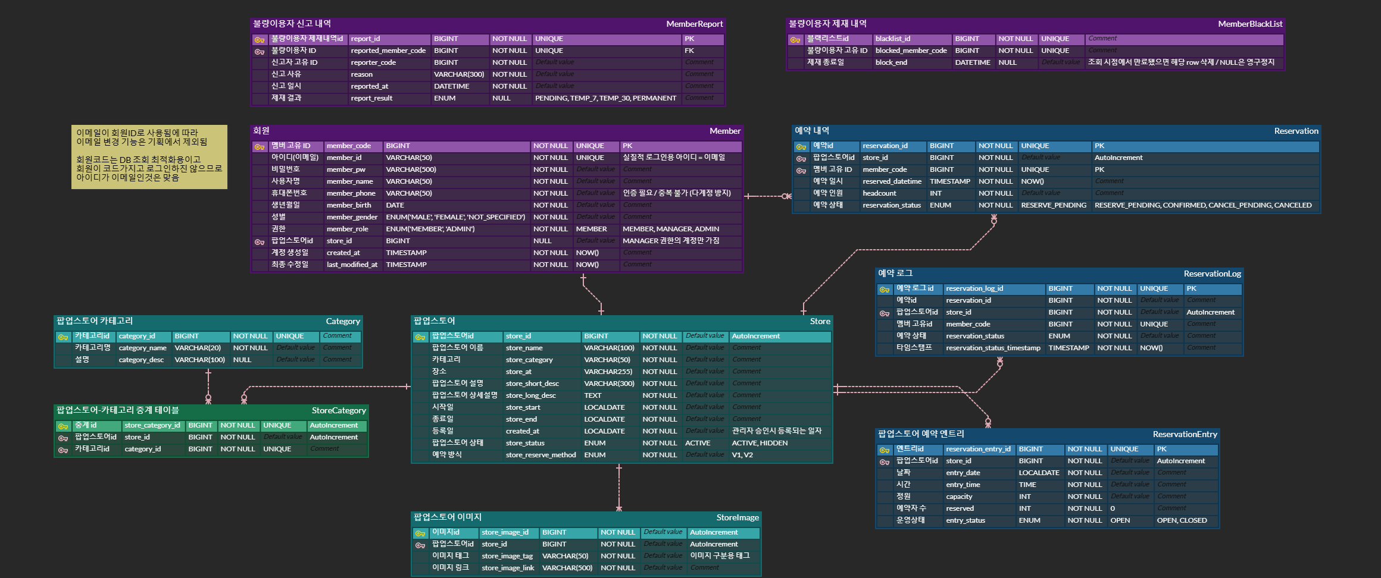Viewport: 1381px width, 578px height.
Task: Click the headcount column cell
Action: [x=893, y=193]
